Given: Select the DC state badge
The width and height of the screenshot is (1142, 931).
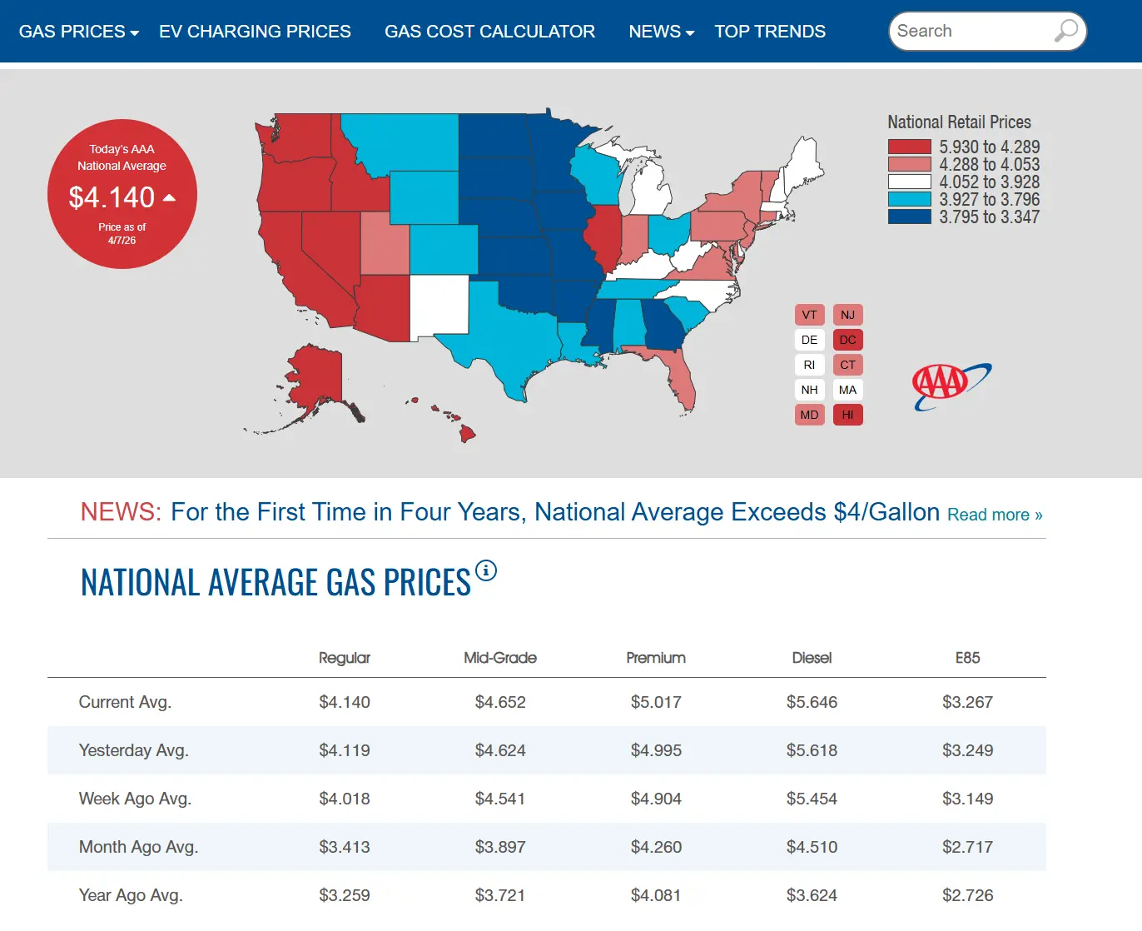Looking at the screenshot, I should [847, 340].
